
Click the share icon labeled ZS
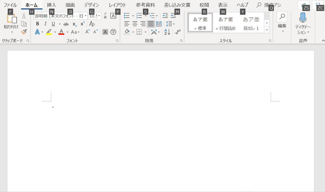[x=304, y=5]
